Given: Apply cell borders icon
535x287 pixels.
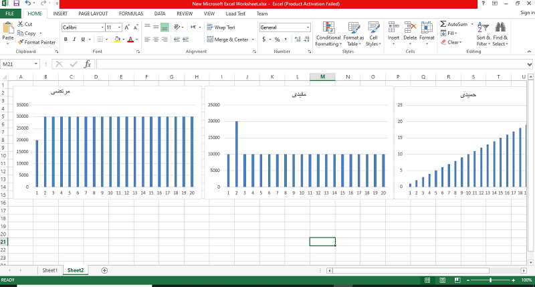Looking at the screenshot, I should tap(100, 39).
